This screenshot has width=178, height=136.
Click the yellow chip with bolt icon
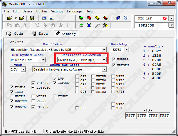tap(105, 25)
